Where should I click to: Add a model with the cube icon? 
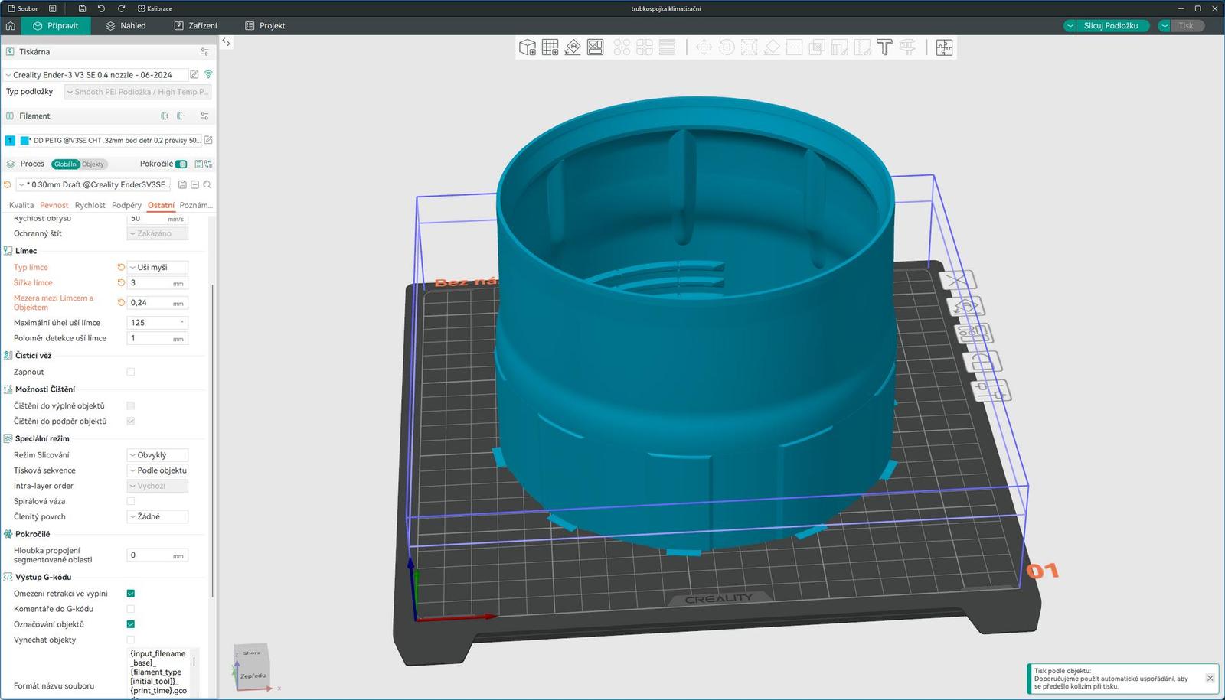click(527, 47)
